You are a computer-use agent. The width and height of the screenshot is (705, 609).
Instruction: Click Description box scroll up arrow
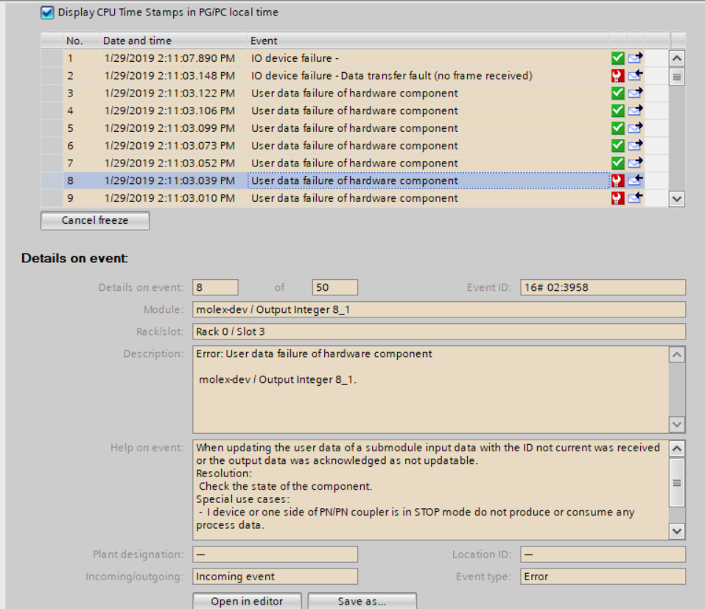click(677, 355)
